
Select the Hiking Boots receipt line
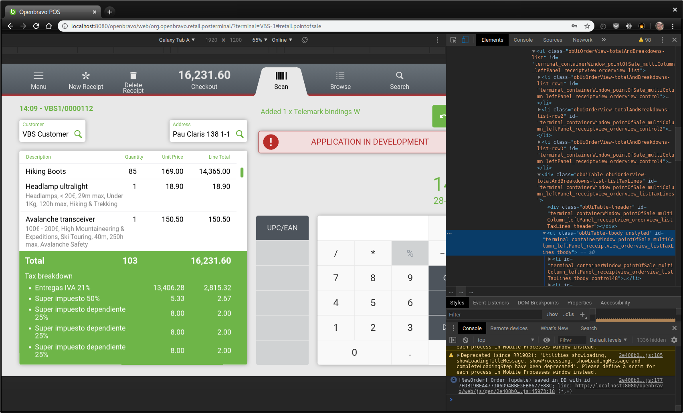click(x=128, y=171)
